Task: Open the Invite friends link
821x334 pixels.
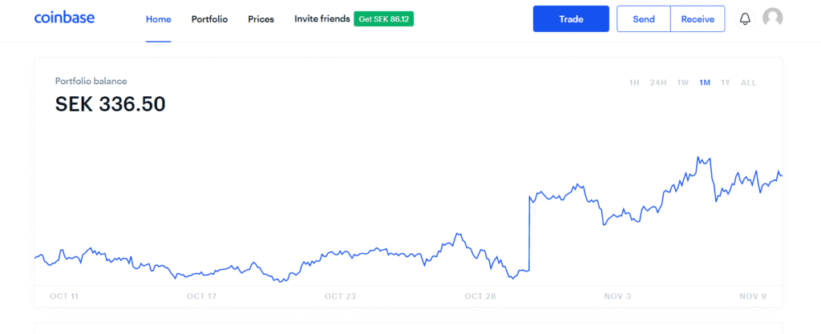Action: point(321,19)
